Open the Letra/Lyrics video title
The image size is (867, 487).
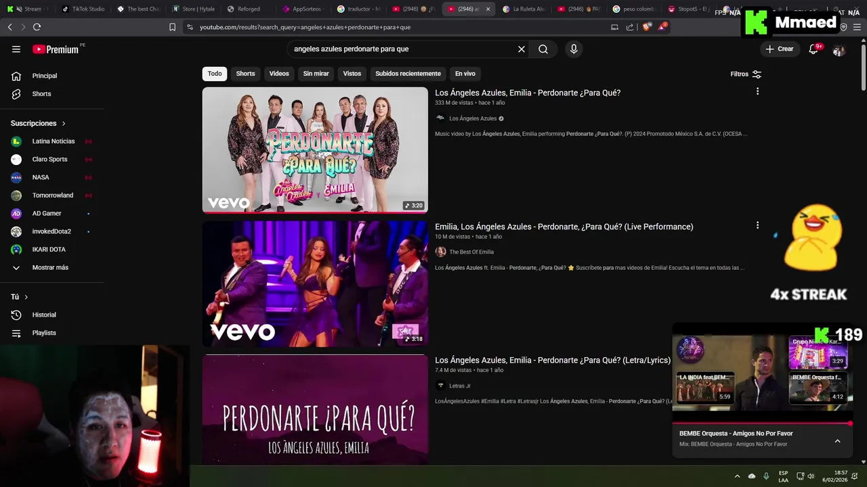click(553, 361)
